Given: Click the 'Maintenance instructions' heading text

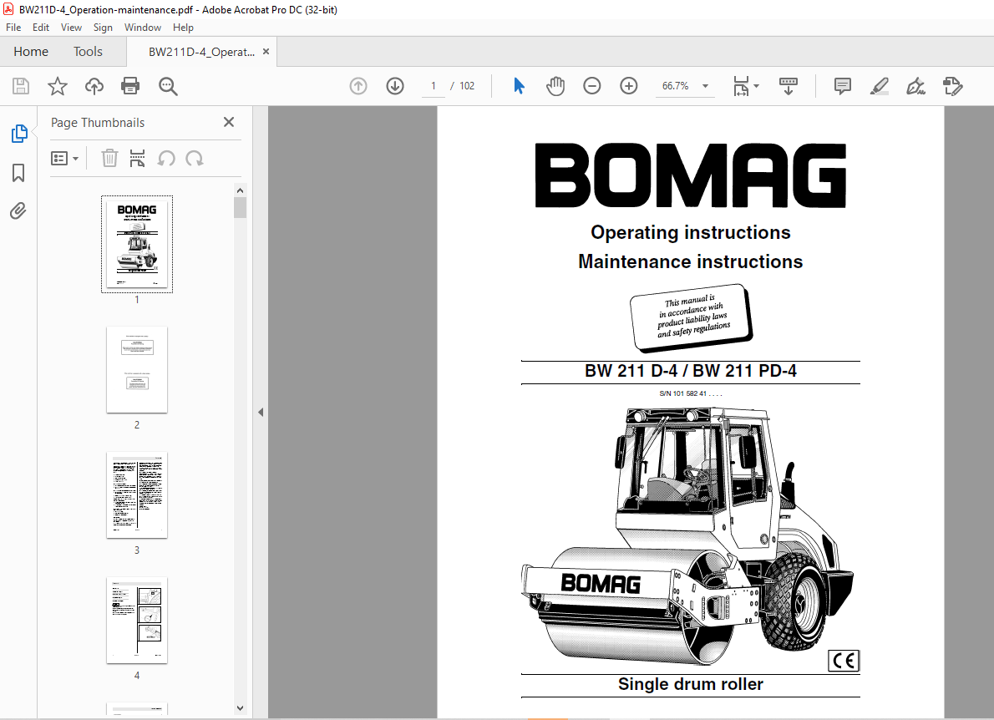Looking at the screenshot, I should coord(690,261).
